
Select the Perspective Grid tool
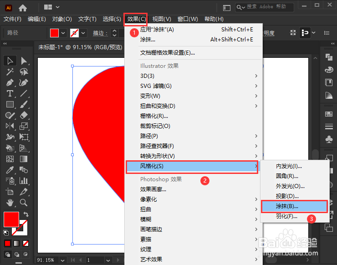coord(24,148)
